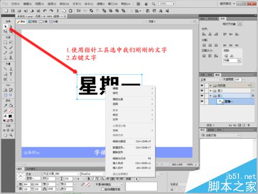This screenshot has height=194, width=258.
Task: Switch to the Preview (预览) view button
Action: 33,22
